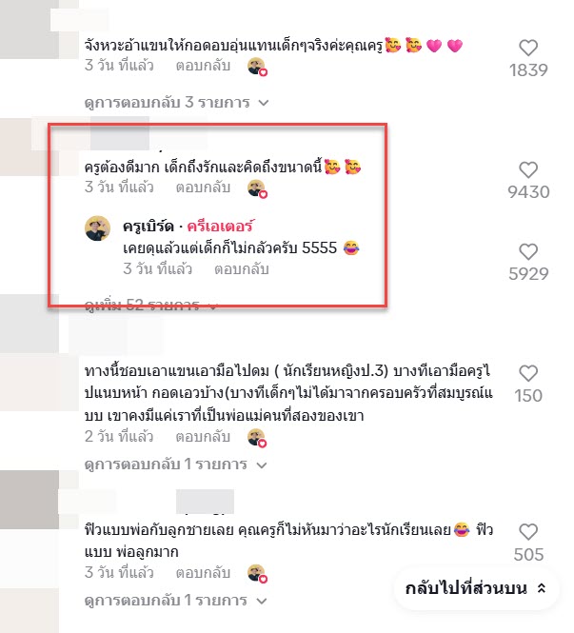574x633 pixels.
Task: Expand ดูเพิ่ม 52 รายการ replies
Action: pyautogui.click(x=151, y=306)
